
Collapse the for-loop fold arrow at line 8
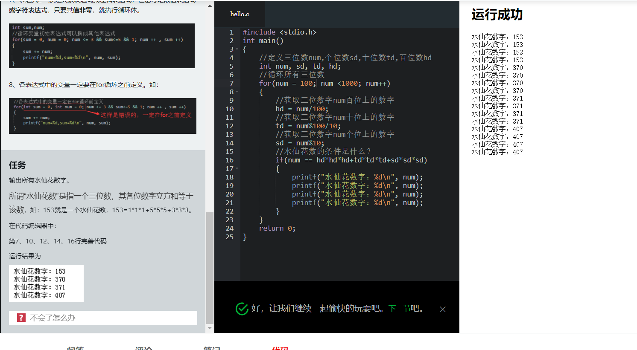pos(237,92)
